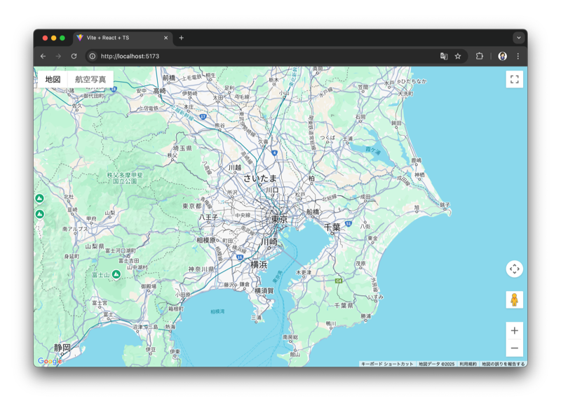Click the Mt. Fuji green mountain marker
The width and height of the screenshot is (561, 403).
pyautogui.click(x=116, y=274)
